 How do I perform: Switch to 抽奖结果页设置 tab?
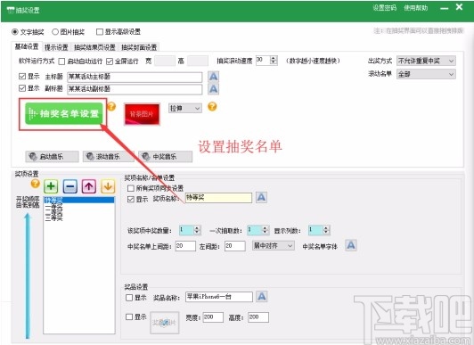pyautogui.click(x=94, y=47)
